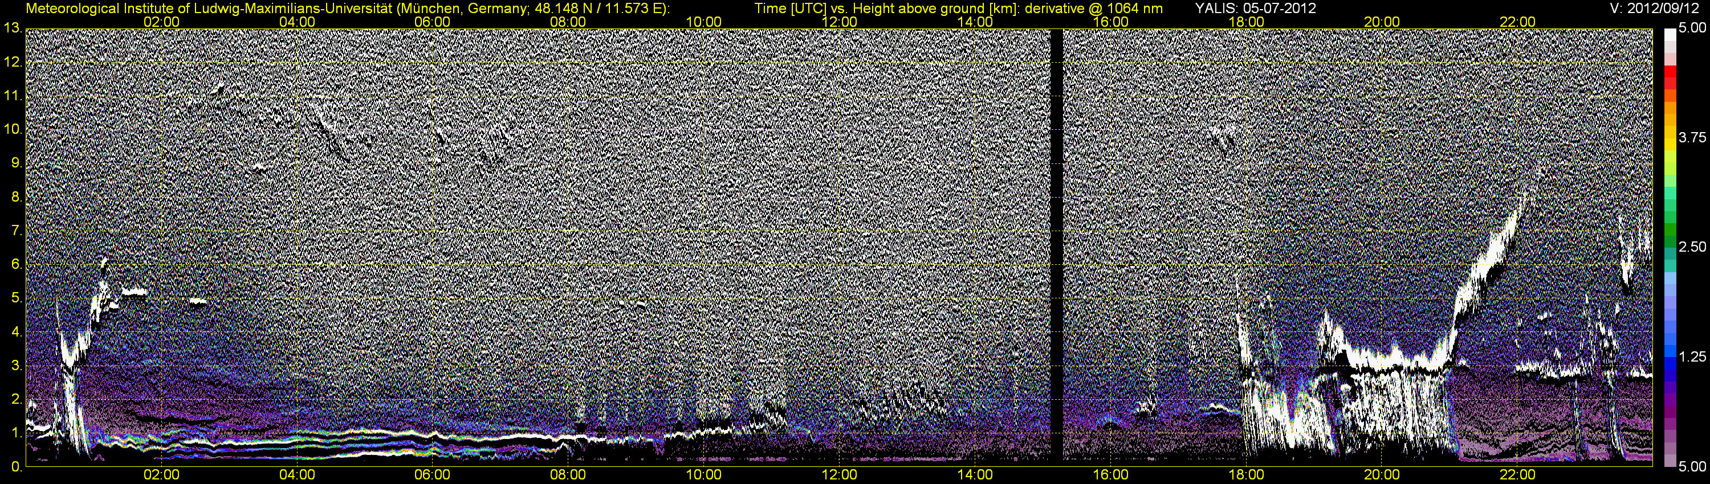Click the 13 km height label

click(12, 28)
